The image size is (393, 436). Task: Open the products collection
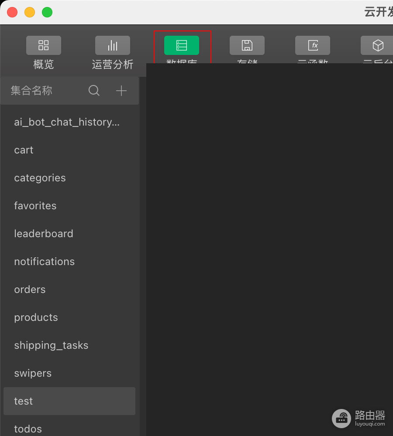coord(69,317)
